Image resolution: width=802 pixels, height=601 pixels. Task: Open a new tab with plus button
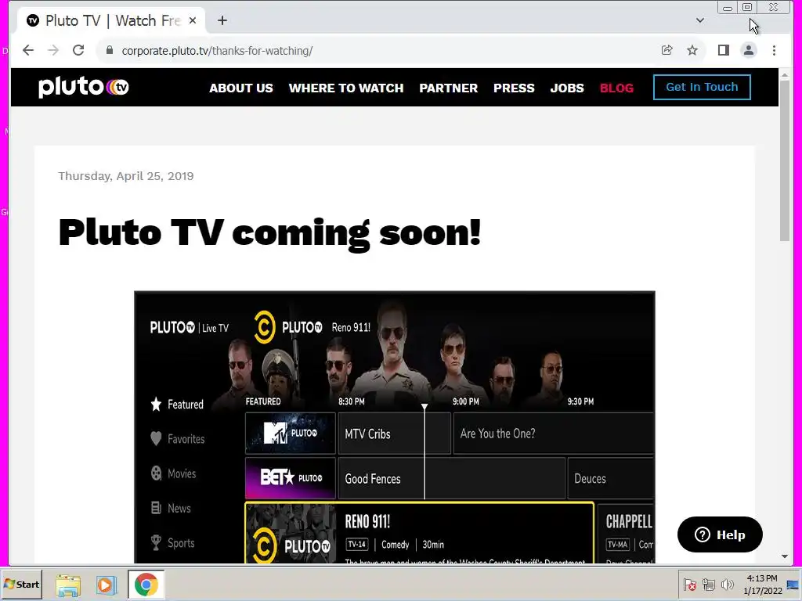[222, 20]
